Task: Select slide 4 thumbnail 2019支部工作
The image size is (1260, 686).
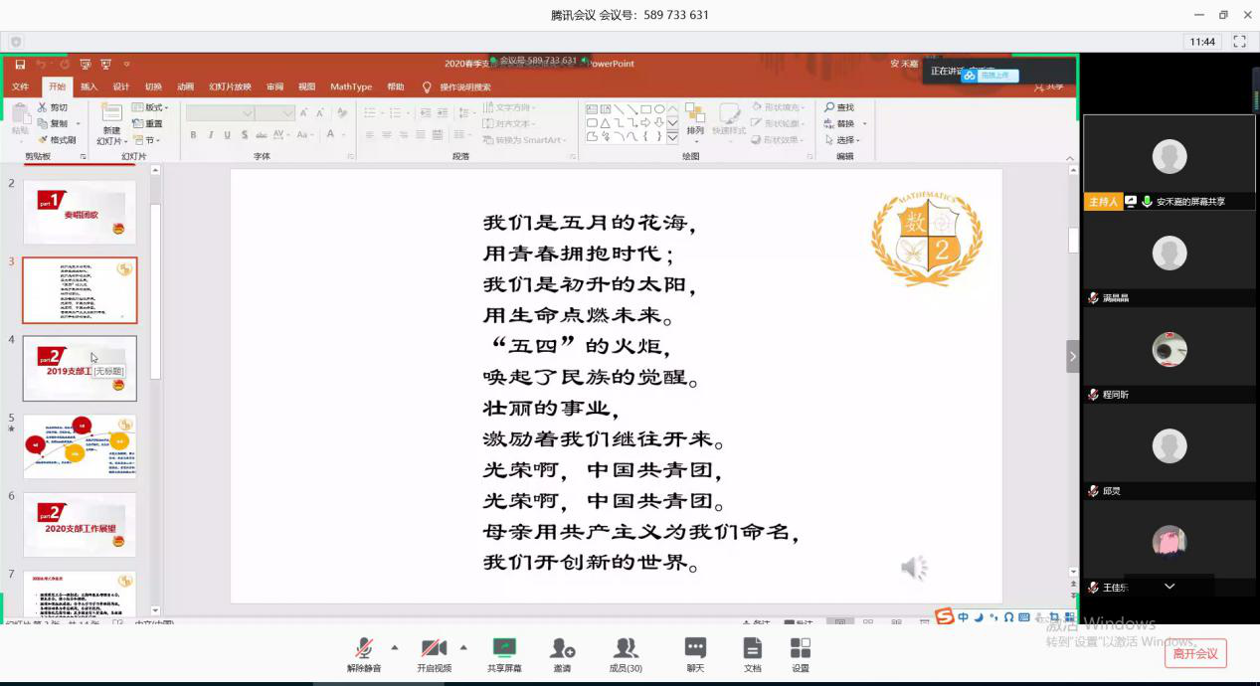Action: (x=80, y=368)
